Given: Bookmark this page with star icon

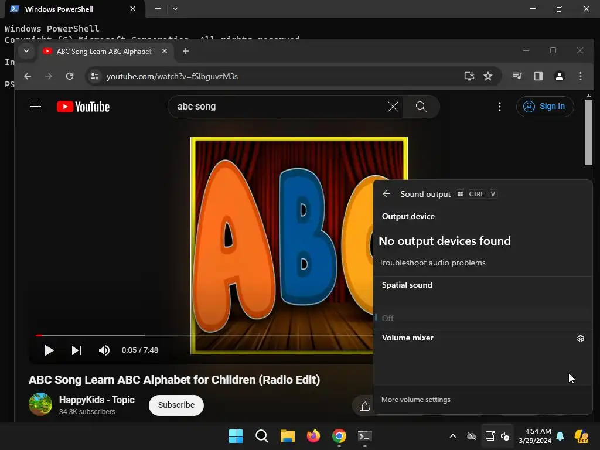Looking at the screenshot, I should (x=488, y=76).
